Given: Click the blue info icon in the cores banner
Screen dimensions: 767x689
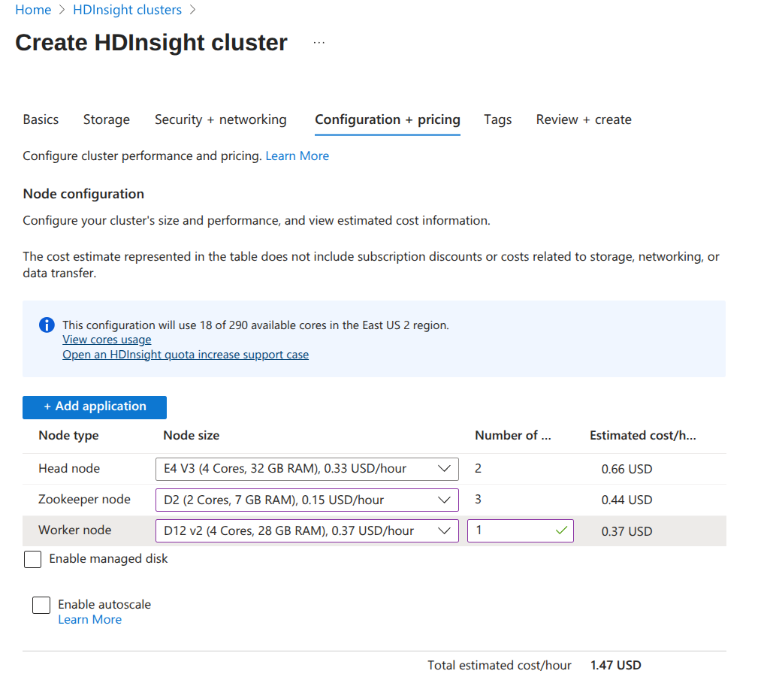Looking at the screenshot, I should click(47, 325).
